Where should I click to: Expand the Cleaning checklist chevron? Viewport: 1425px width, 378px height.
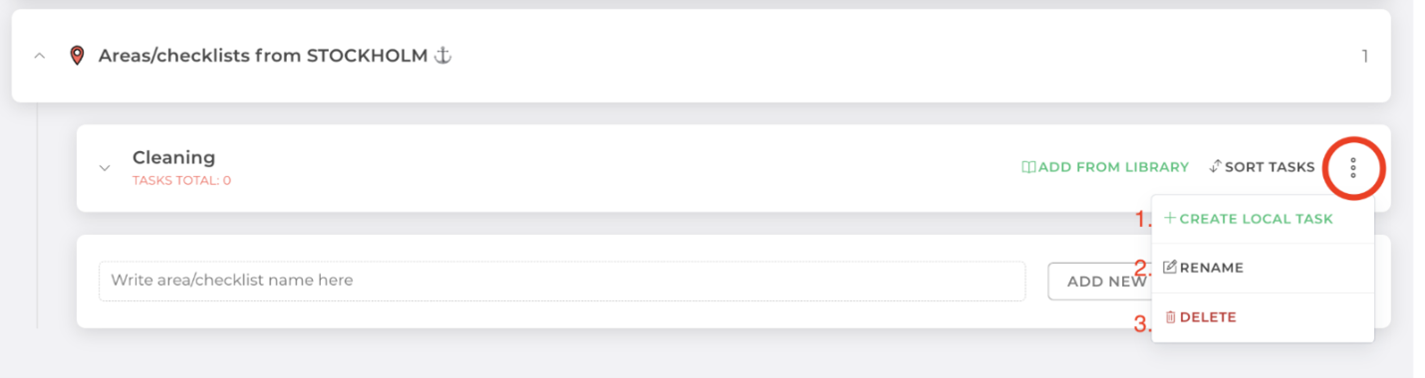pos(105,167)
